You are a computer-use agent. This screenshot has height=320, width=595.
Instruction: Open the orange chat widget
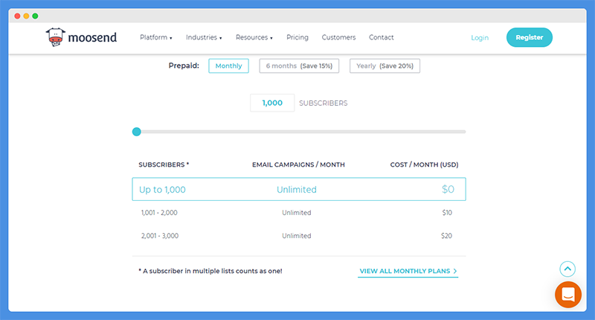568,295
